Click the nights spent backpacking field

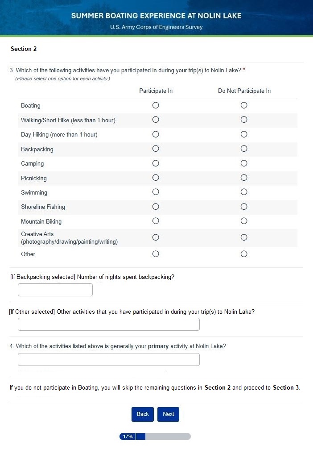click(x=55, y=290)
